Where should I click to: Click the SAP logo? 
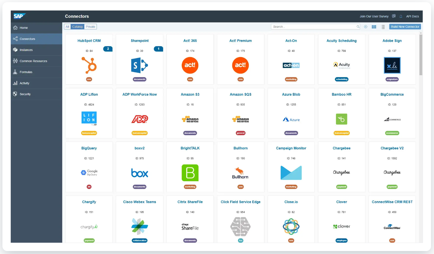[19, 16]
